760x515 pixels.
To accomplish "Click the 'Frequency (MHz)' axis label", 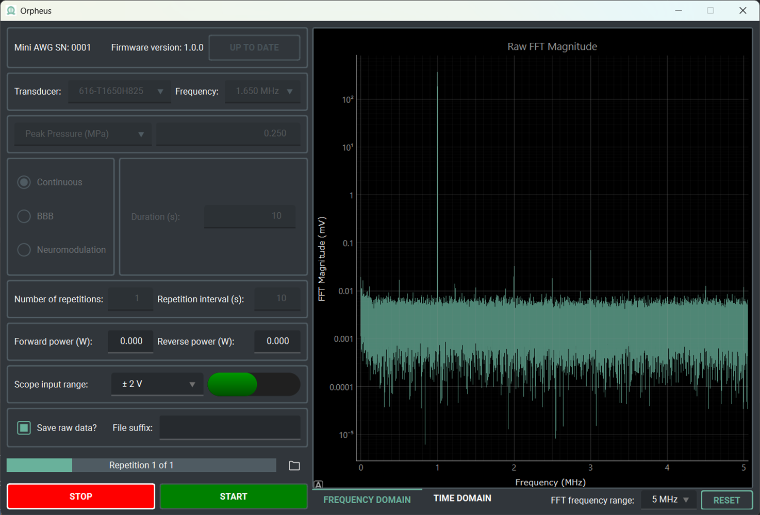I will [551, 483].
